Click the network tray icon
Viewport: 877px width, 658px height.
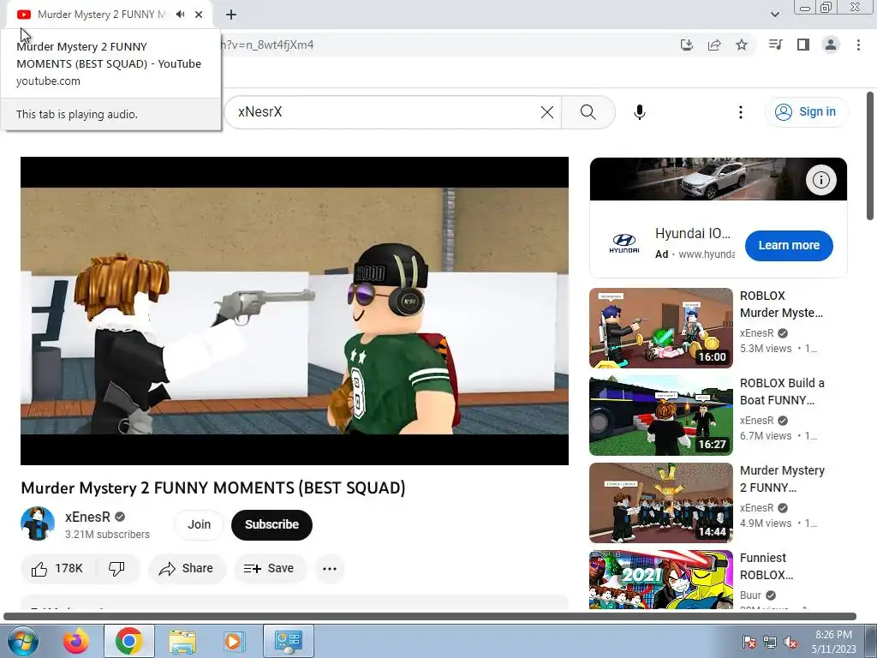coord(770,642)
